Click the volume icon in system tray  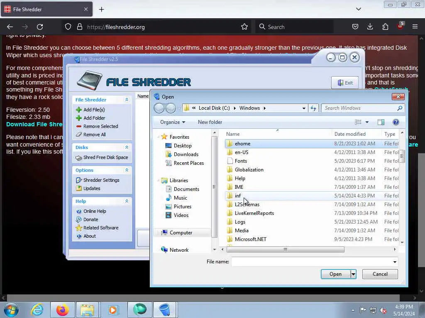pyautogui.click(x=383, y=310)
